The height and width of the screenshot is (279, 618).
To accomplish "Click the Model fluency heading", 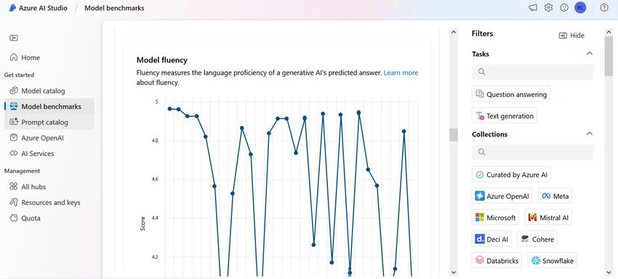I will [x=162, y=60].
